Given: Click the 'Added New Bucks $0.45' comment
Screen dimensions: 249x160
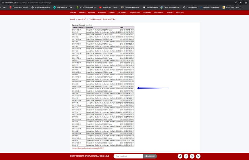Looking at the screenshot, I should point(103,75).
